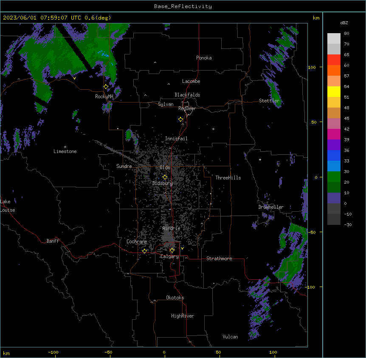Image resolution: width=366 pixels, height=358 pixels.
Task: Click the Cochrane town label
Action: 137,242
